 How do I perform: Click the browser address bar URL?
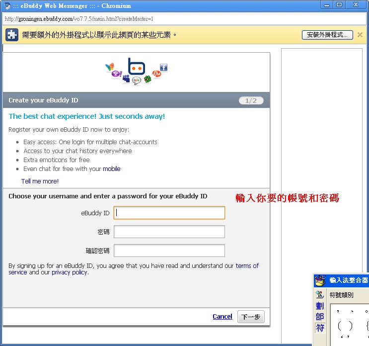point(79,19)
